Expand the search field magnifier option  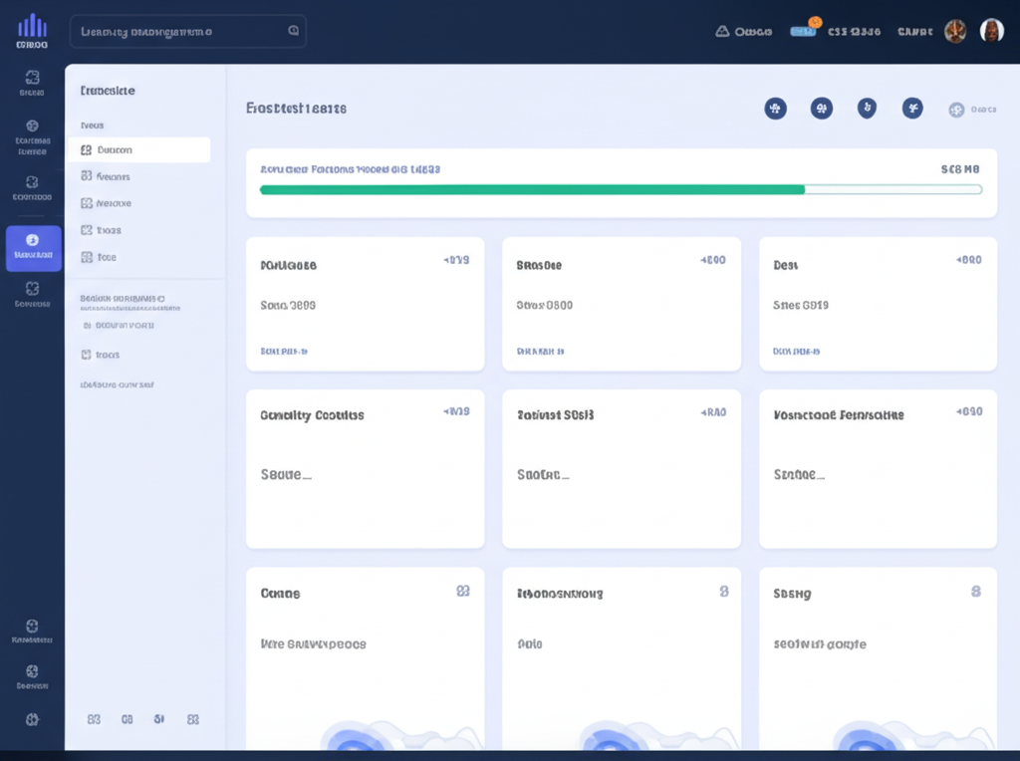click(x=292, y=31)
